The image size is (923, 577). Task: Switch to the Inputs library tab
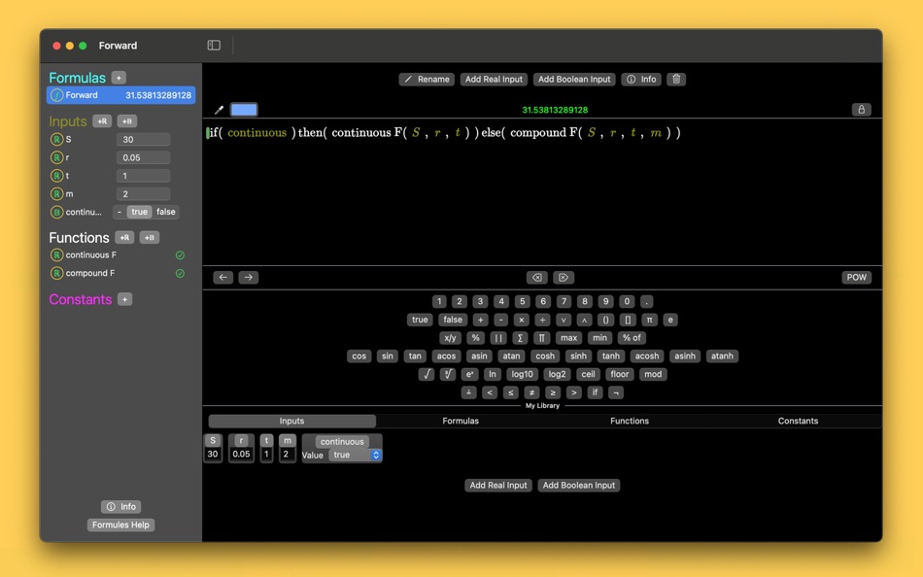click(292, 421)
